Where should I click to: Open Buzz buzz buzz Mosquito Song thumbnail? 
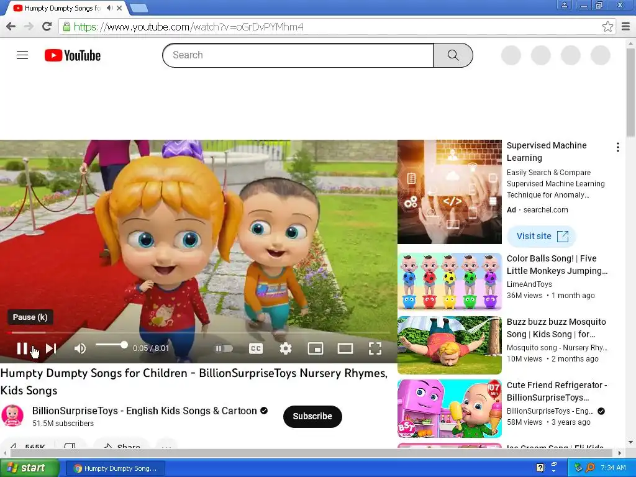(x=450, y=345)
